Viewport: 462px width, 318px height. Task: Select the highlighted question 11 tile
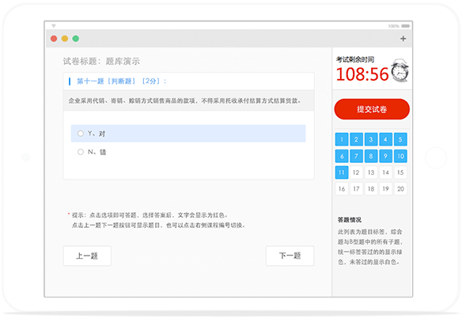click(x=342, y=172)
